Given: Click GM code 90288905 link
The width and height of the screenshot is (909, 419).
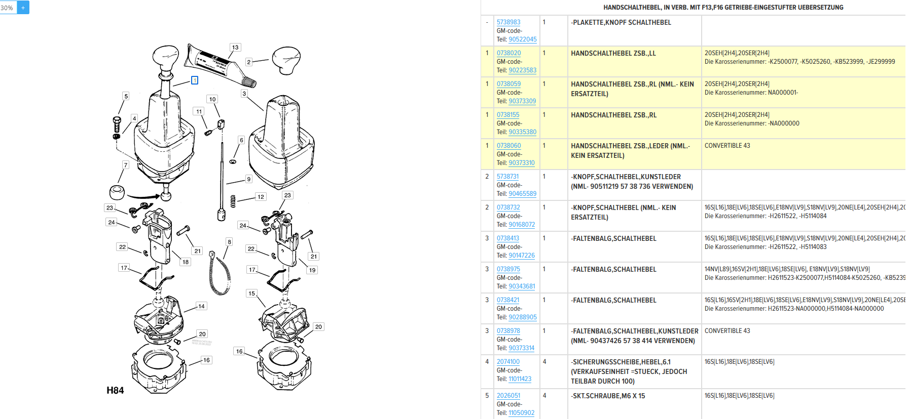Looking at the screenshot, I should coord(522,317).
